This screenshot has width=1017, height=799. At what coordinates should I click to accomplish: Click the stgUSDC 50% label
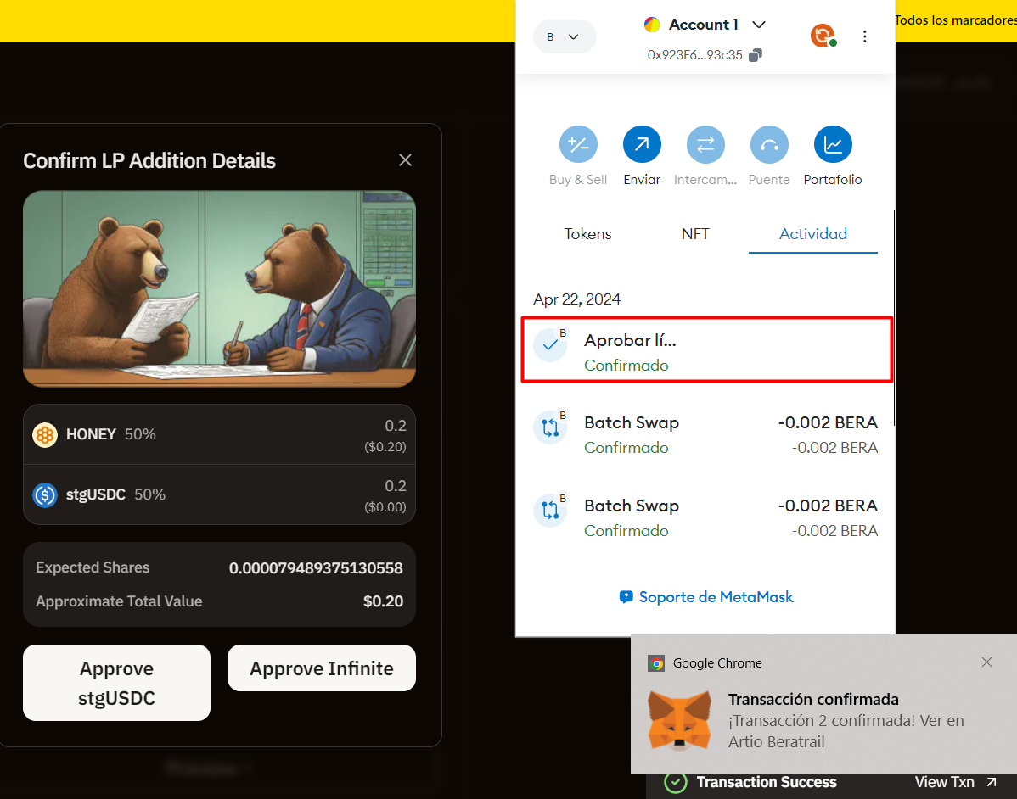pos(115,494)
